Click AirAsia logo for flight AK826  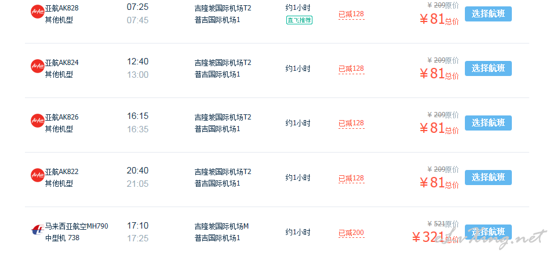pos(37,121)
